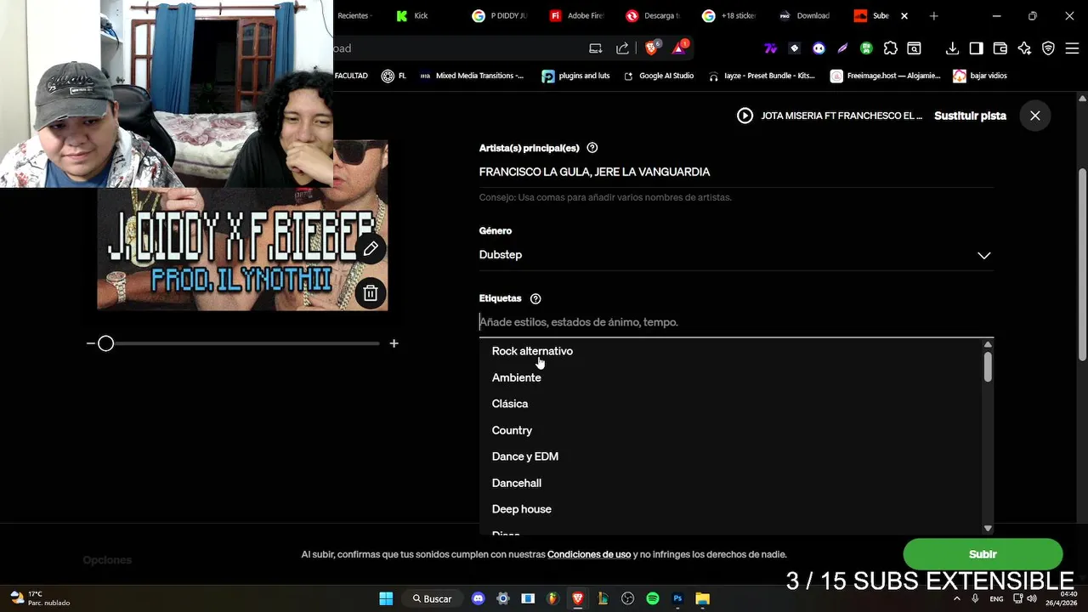The image size is (1088, 612).
Task: Click the purple 7tv extension icon
Action: tap(770, 48)
